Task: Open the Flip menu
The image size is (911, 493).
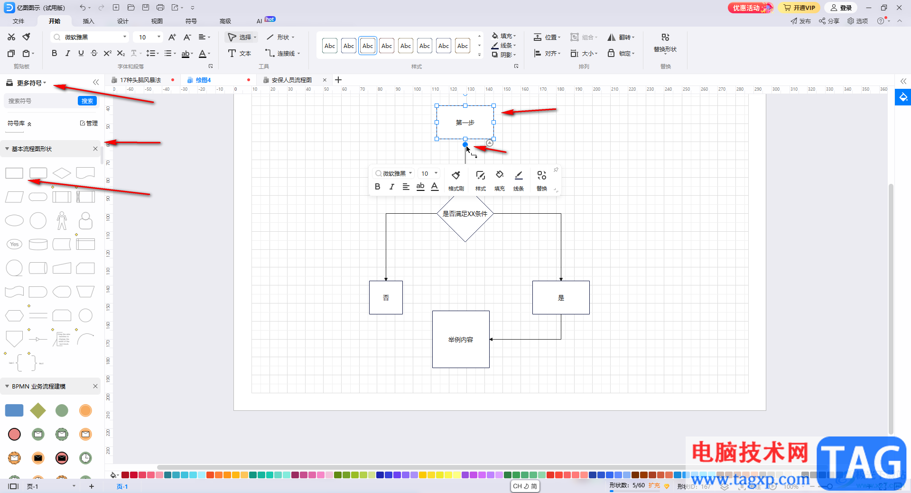Action: point(621,37)
